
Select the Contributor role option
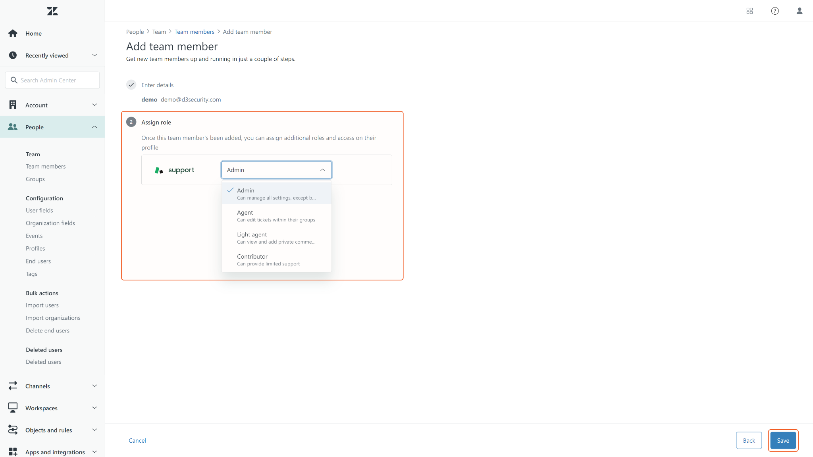click(x=276, y=260)
